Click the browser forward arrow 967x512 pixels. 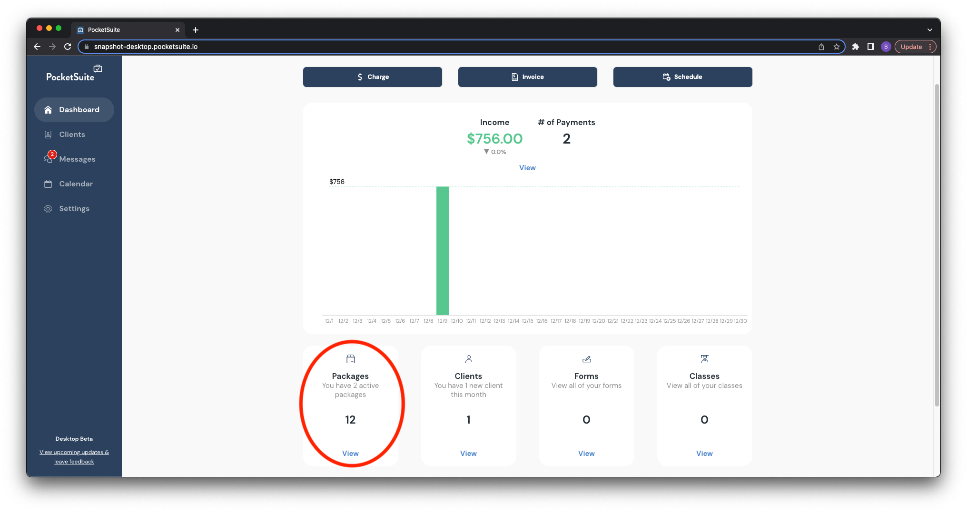52,47
